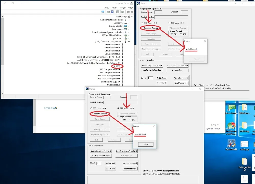Click the Serial Number field in front Demo
This screenshot has height=184, width=255.
[x=120, y=103]
